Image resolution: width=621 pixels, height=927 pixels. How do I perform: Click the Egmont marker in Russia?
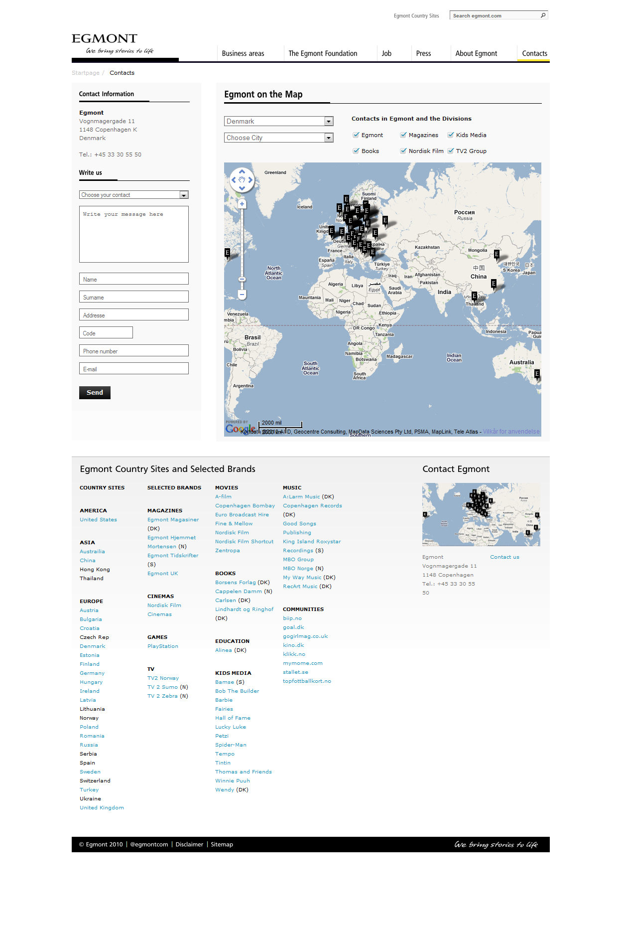click(x=385, y=220)
